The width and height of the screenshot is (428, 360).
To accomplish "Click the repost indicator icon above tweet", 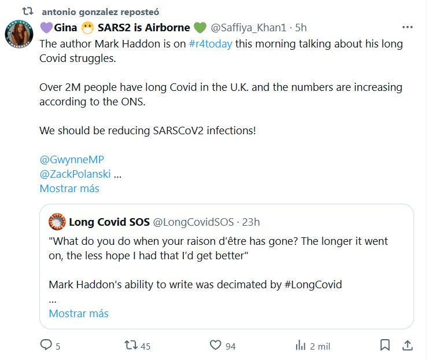I will coord(27,12).
